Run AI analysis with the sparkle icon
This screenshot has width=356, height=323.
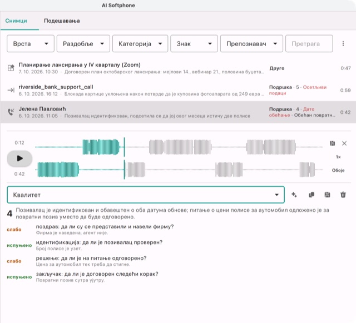[x=294, y=195]
